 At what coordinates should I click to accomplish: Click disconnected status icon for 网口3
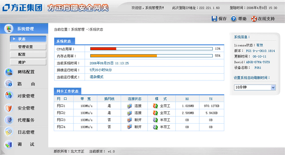pos(129,120)
